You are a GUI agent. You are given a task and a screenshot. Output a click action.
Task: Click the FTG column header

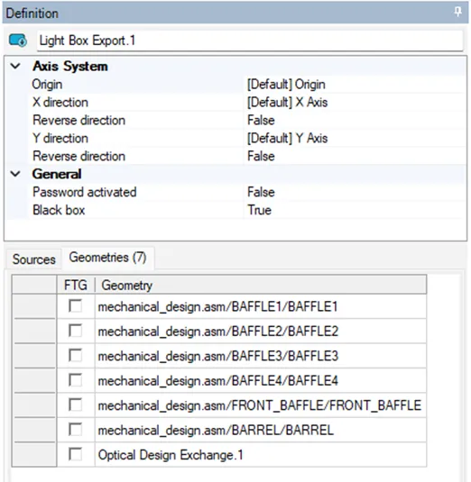tap(76, 285)
